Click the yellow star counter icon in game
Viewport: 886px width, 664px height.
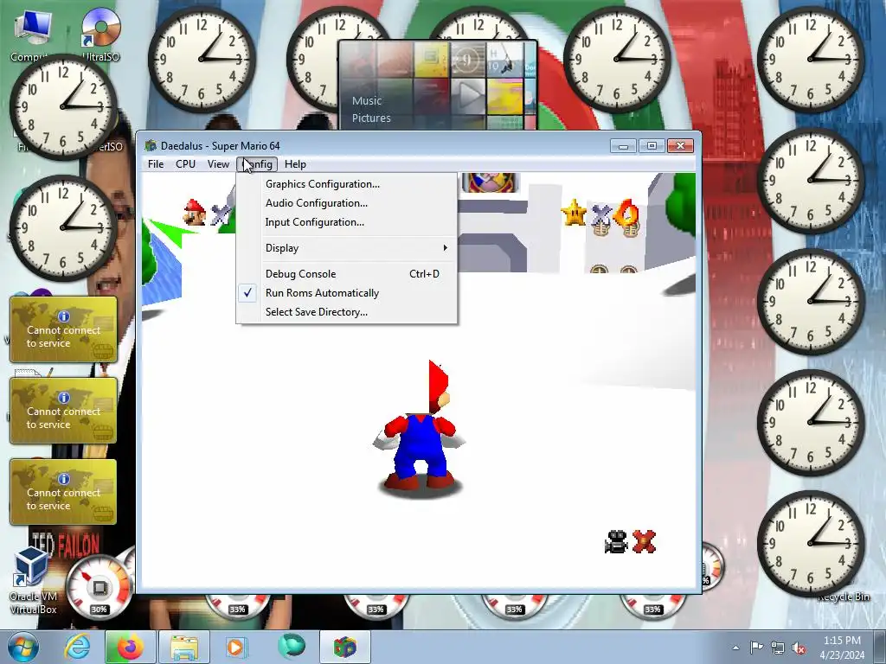pos(575,213)
